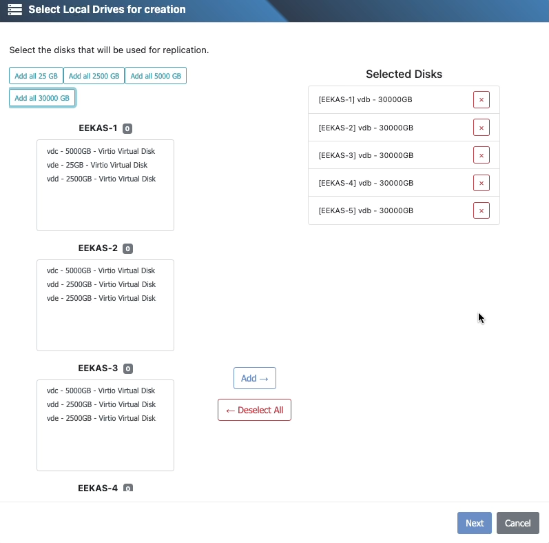Remove EEKAS-3 vdb from selected disks
This screenshot has width=549, height=543.
(x=481, y=155)
